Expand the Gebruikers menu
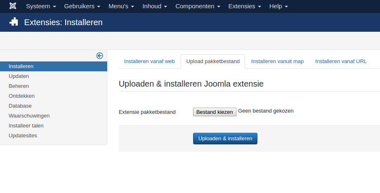This screenshot has height=193, width=380. [x=82, y=6]
